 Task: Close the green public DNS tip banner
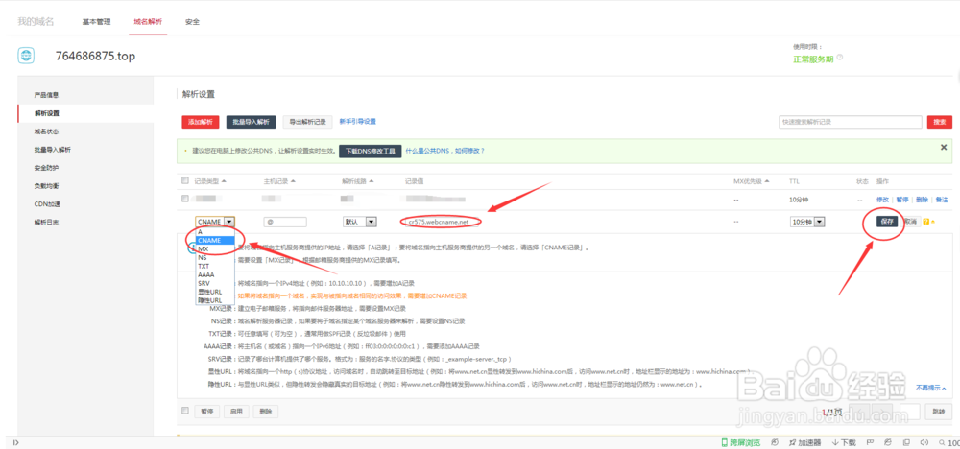point(944,147)
